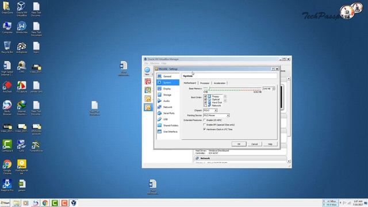Open Machine menu in VirtualBox Manager
368x207 pixels.
tap(155, 63)
